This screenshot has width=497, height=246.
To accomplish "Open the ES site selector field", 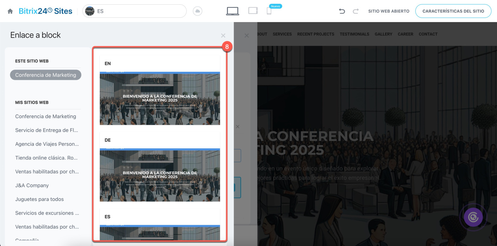I will pos(134,11).
